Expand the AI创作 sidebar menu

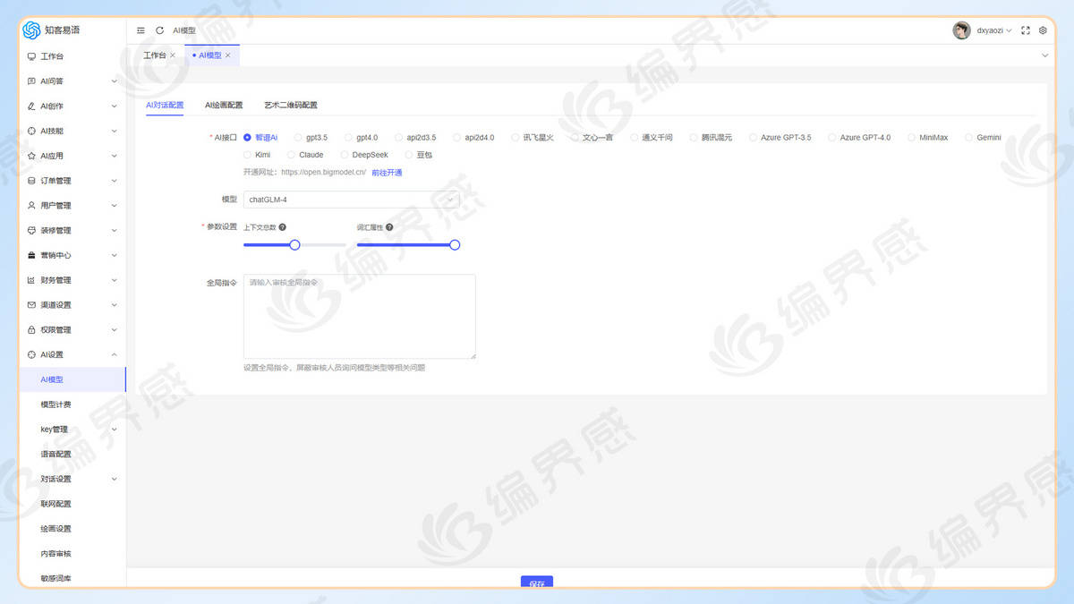(x=114, y=106)
